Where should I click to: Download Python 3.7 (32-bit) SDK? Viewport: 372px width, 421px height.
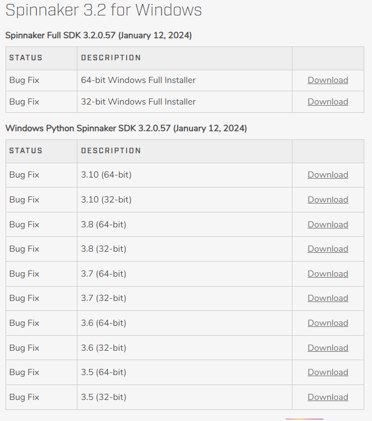click(328, 298)
